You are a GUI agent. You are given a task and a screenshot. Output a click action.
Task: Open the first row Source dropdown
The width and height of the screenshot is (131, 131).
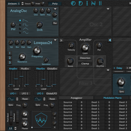pyautogui.click(x=68, y=102)
